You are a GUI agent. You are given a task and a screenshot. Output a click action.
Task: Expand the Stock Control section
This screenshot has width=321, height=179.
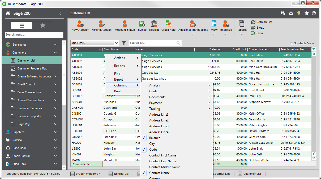tap(55, 156)
